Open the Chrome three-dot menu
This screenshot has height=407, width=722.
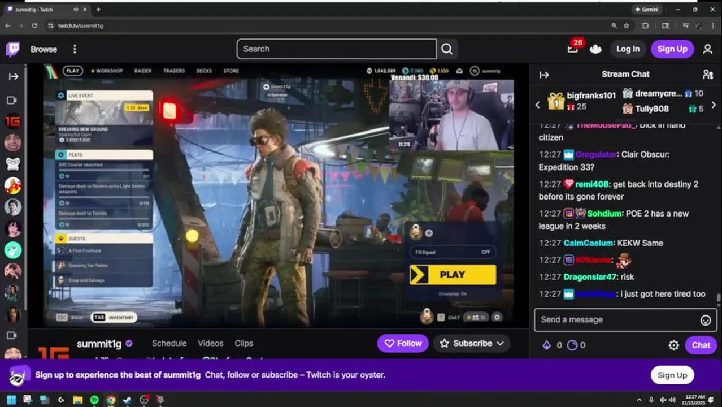[714, 25]
